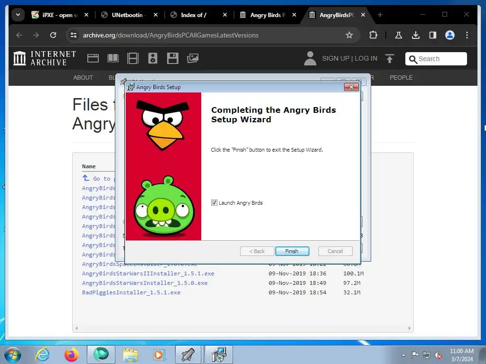Click the network tray icon
This screenshot has height=364, width=486.
pos(427,355)
